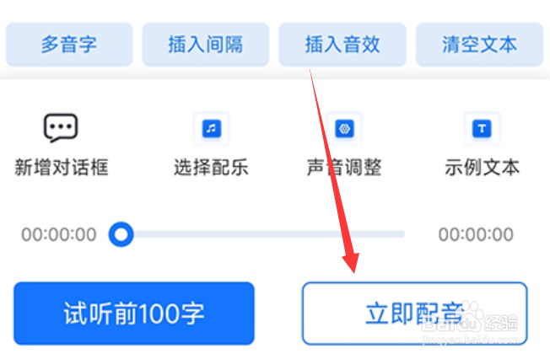Click the elapsed time 00:00:00 on the left
The image size is (550, 359).
pyautogui.click(x=59, y=234)
